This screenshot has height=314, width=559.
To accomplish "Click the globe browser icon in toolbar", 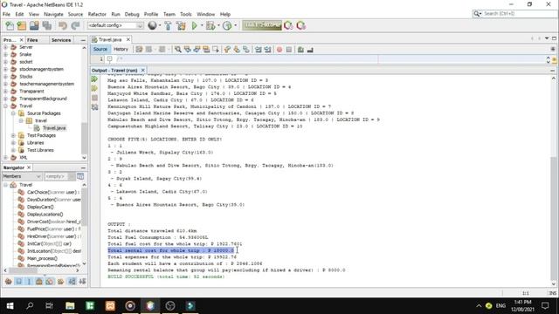I will 152,25.
